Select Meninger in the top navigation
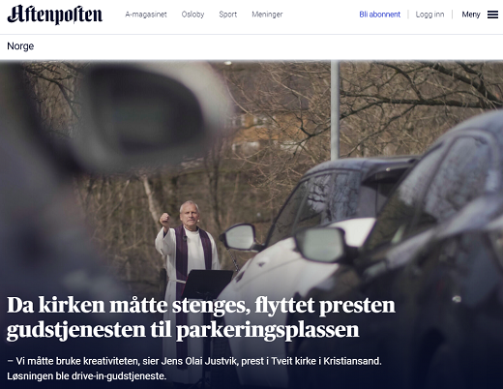Viewport: 503px width, 389px height. tap(267, 15)
